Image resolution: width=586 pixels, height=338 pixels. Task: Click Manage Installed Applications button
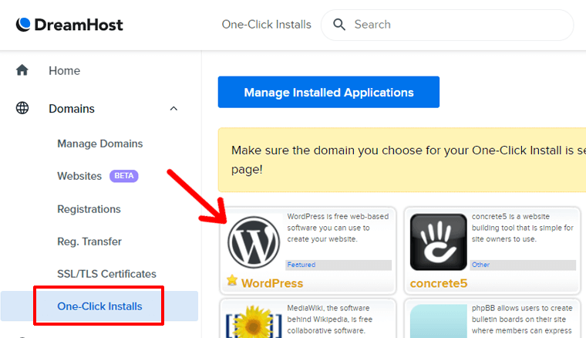click(x=328, y=92)
